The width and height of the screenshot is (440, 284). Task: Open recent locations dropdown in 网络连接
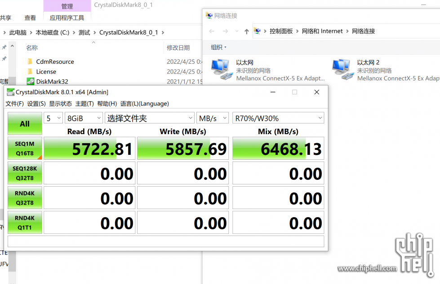tap(237, 31)
